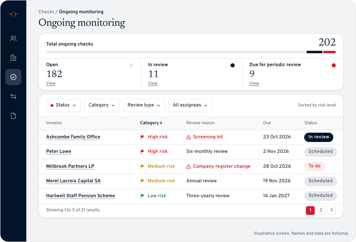
Task: Click the red flag icon for Ashcombe Family Office
Action: 142,137
